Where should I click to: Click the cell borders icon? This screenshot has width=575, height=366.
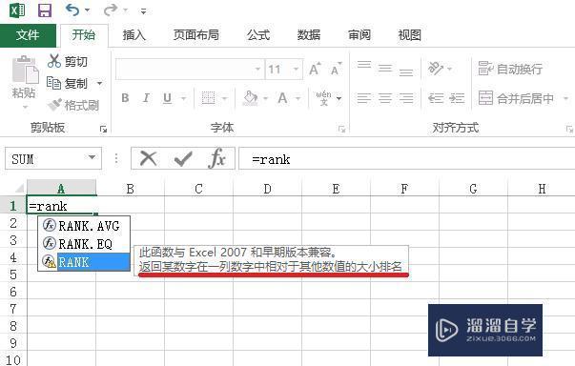click(208, 98)
